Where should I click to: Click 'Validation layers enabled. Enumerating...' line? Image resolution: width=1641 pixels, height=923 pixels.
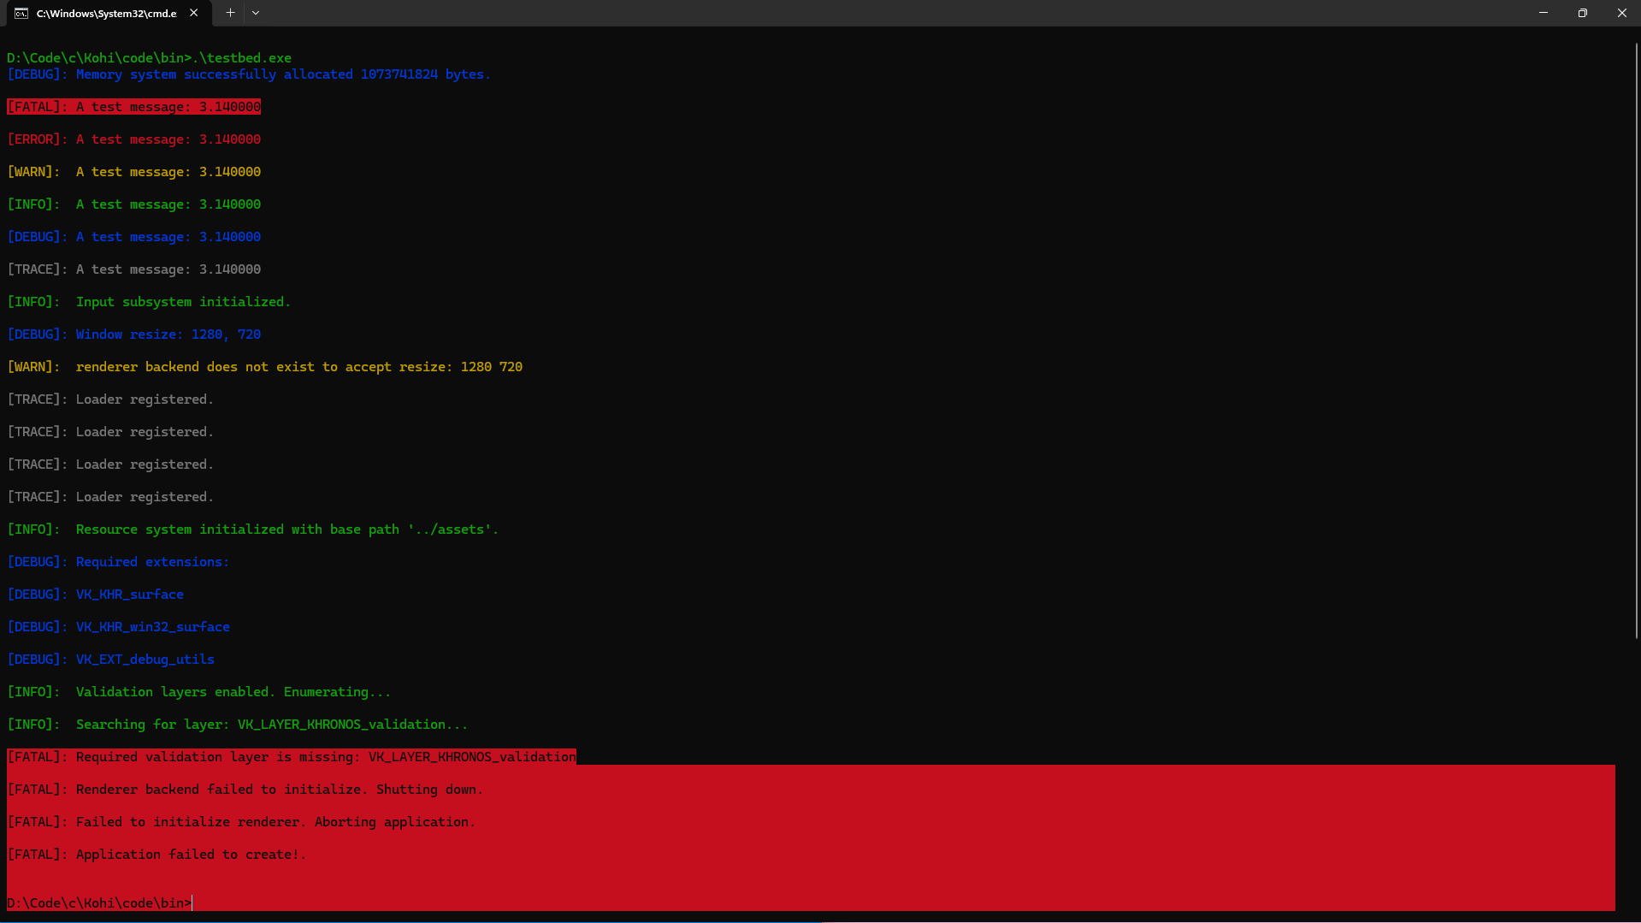click(199, 692)
